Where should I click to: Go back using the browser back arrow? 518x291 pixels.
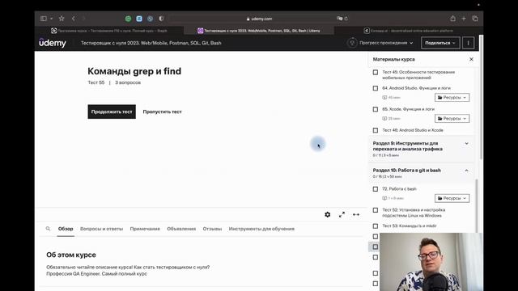[74, 19]
